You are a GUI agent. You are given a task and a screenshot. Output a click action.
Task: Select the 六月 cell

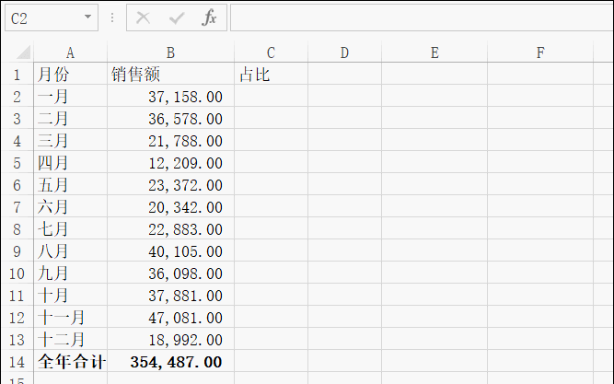coord(71,207)
